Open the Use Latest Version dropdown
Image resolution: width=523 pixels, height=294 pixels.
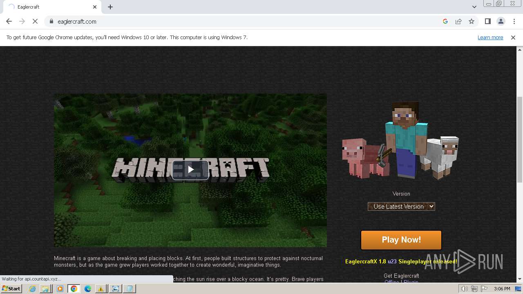(x=401, y=206)
